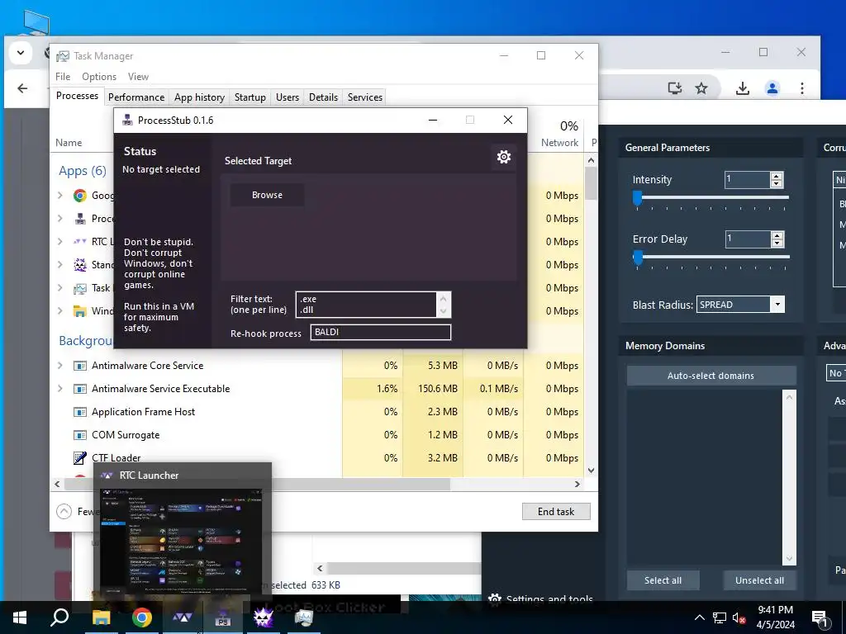Click Task Manager taskbar icon

click(x=304, y=617)
